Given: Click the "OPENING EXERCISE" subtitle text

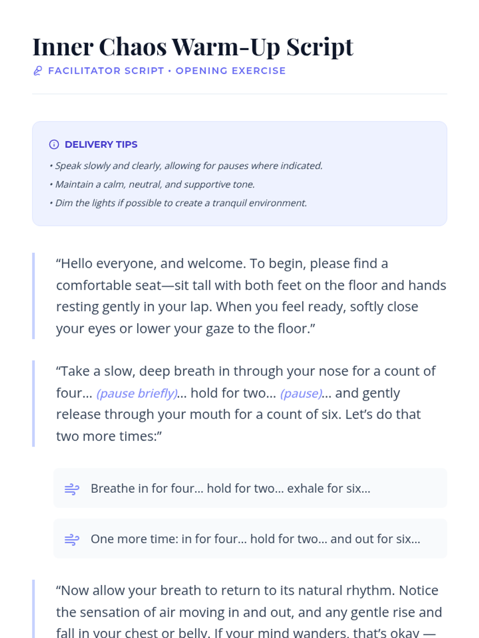Looking at the screenshot, I should [x=231, y=71].
